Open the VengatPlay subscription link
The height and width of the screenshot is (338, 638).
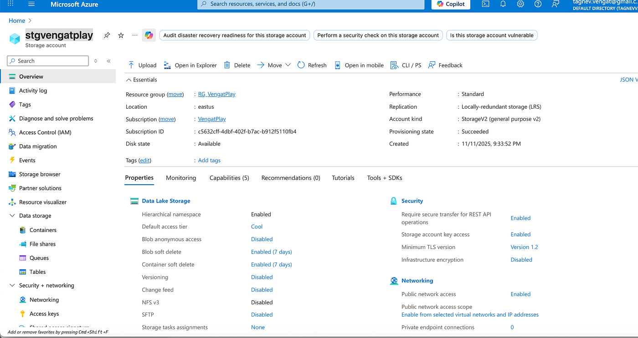(x=212, y=119)
